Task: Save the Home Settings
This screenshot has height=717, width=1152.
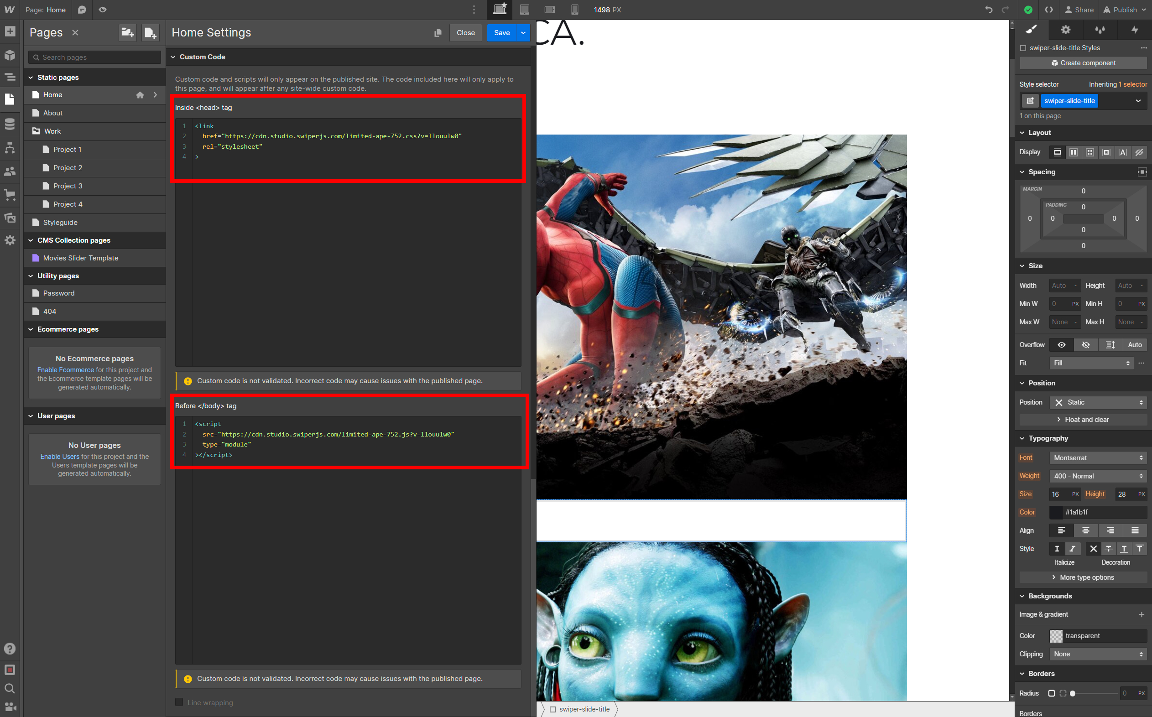Action: [502, 33]
